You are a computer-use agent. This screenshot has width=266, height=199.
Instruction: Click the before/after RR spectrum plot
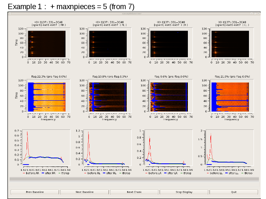click(46, 148)
